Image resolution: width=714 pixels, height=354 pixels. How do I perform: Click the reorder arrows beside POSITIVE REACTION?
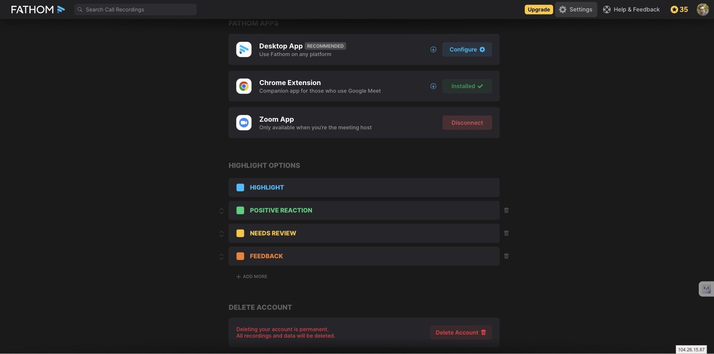tap(221, 211)
